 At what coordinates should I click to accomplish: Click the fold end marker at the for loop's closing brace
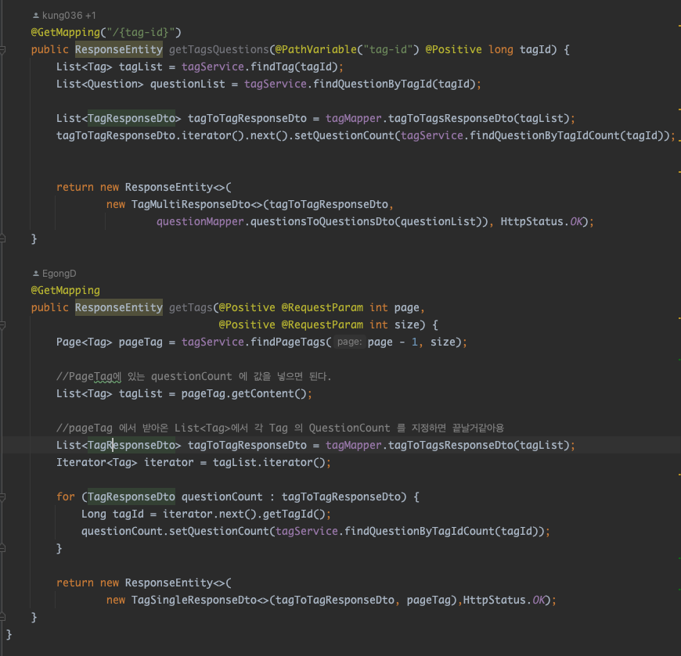pyautogui.click(x=2, y=549)
